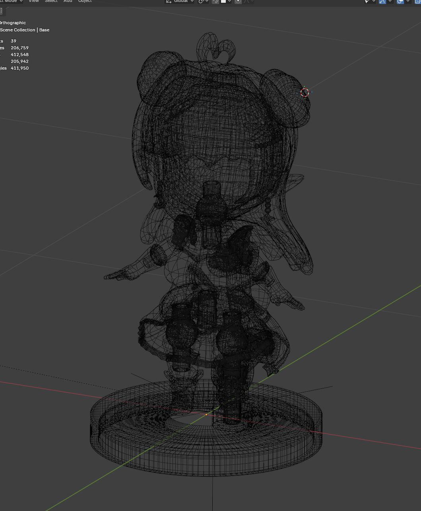
Task: Toggle proportional editing
Action: click(x=238, y=1)
